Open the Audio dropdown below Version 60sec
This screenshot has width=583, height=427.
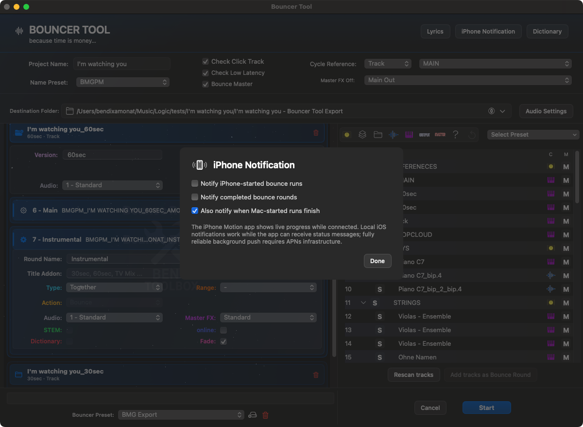(112, 185)
